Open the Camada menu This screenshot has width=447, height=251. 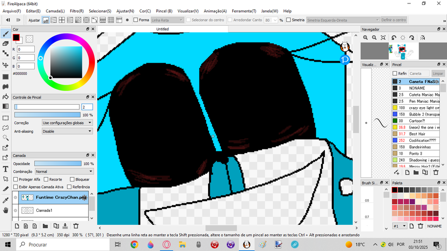[55, 11]
